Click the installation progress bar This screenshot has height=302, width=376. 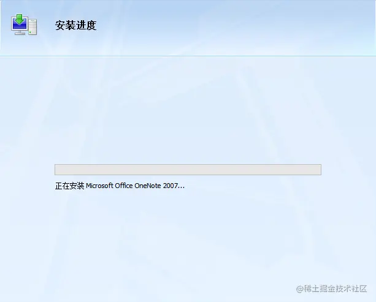coord(188,170)
